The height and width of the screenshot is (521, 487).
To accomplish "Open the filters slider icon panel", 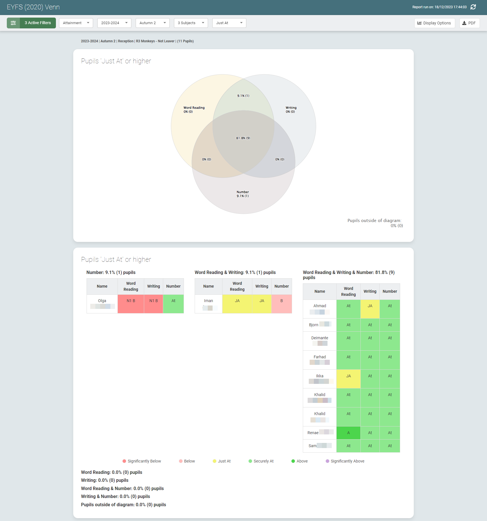I will point(13,23).
